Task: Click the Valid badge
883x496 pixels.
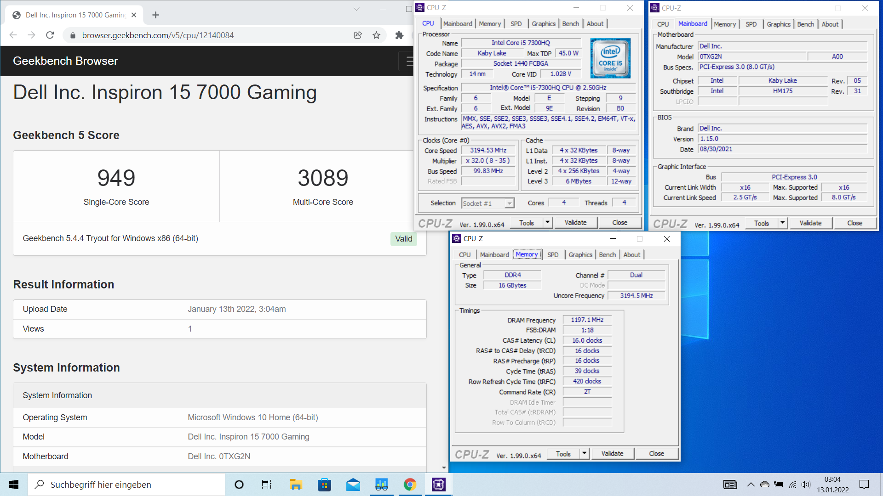Action: [404, 239]
